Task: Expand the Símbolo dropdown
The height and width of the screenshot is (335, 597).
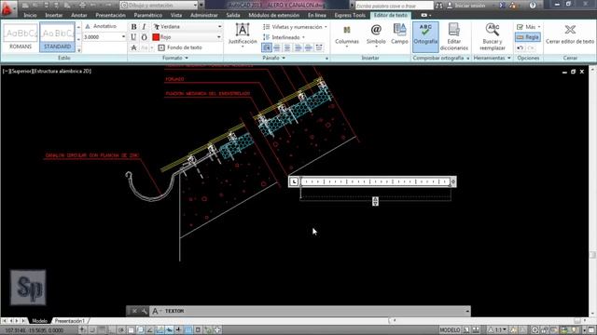Action: coord(376,47)
